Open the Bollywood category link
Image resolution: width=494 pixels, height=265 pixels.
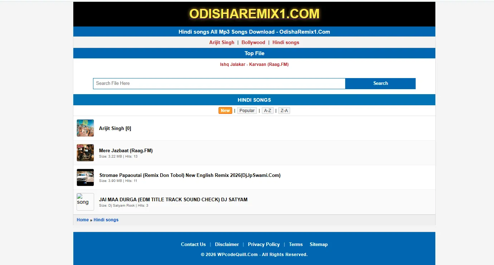(253, 42)
